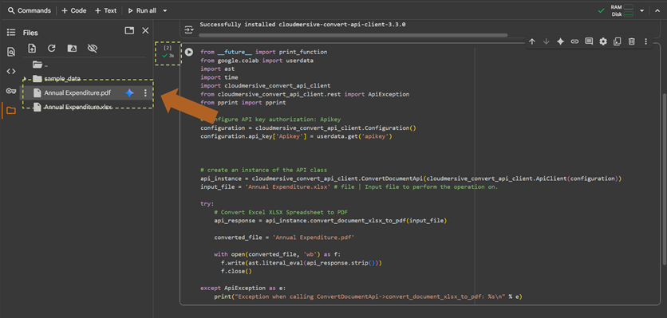Click the 'Files' panel title

point(30,33)
